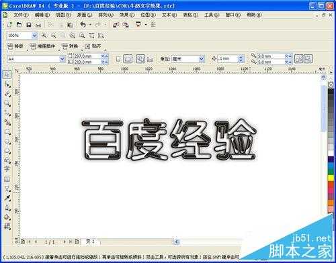Select the Shape tool

(7, 85)
